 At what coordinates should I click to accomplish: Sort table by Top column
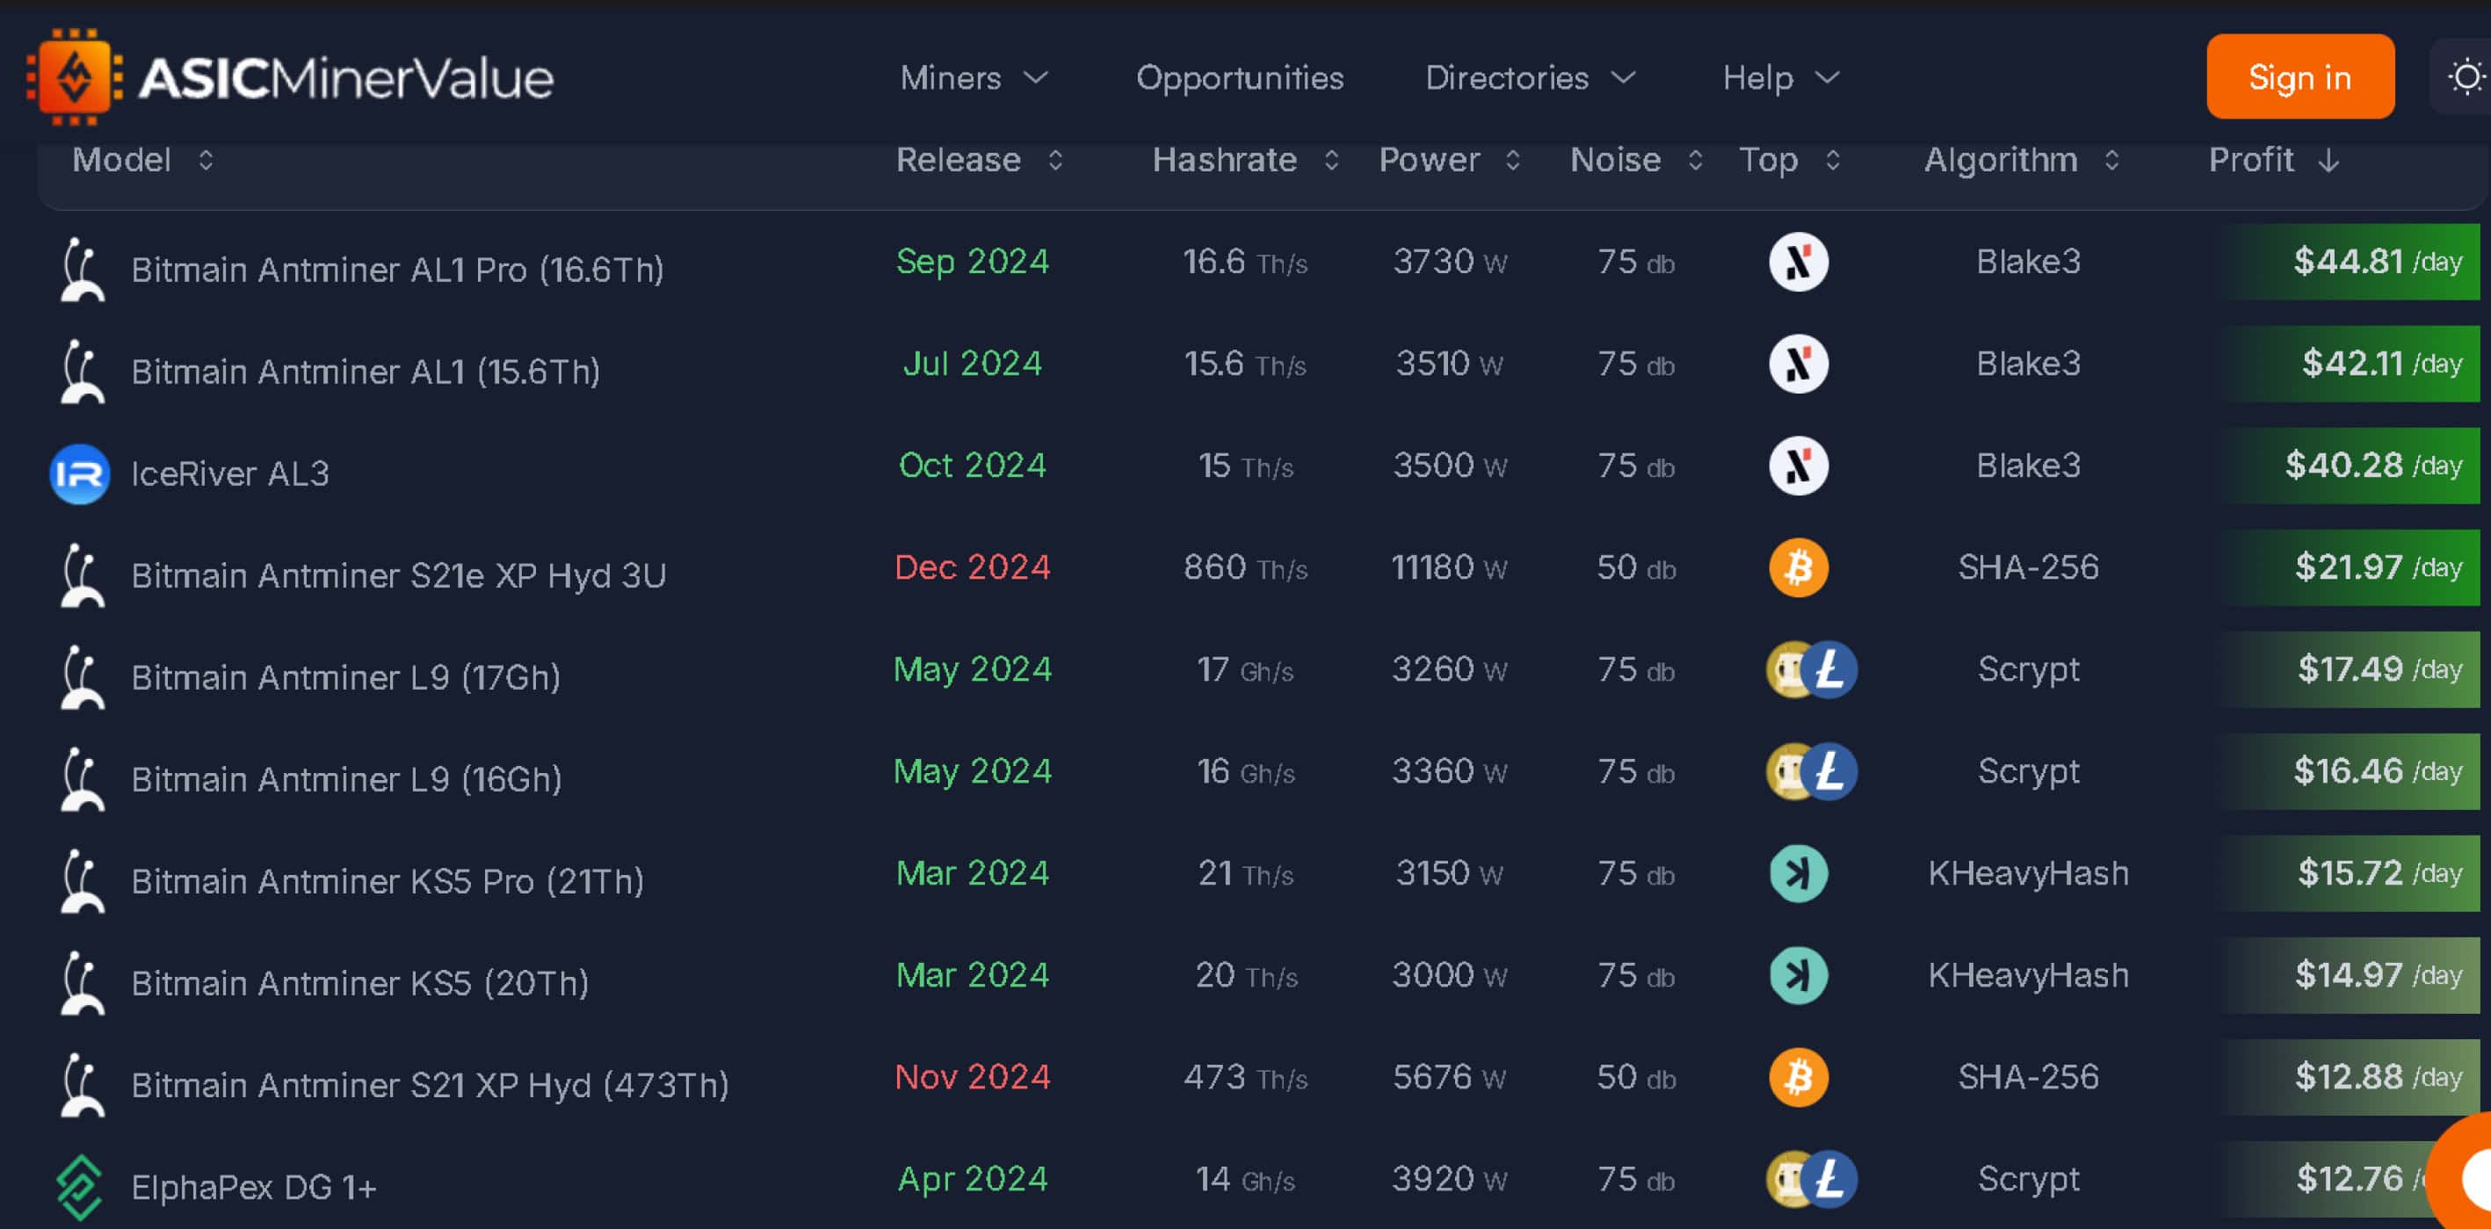pos(1790,160)
